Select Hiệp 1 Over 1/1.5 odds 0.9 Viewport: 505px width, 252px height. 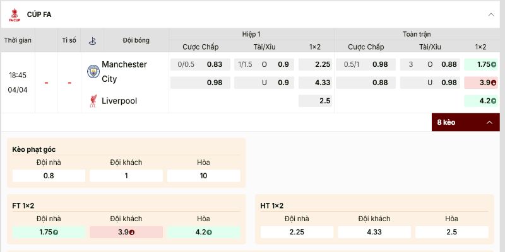pos(283,64)
